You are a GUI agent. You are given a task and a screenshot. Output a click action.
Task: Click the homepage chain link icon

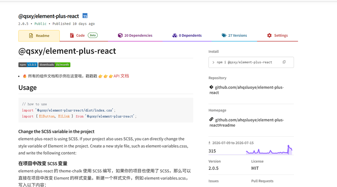[211, 119]
